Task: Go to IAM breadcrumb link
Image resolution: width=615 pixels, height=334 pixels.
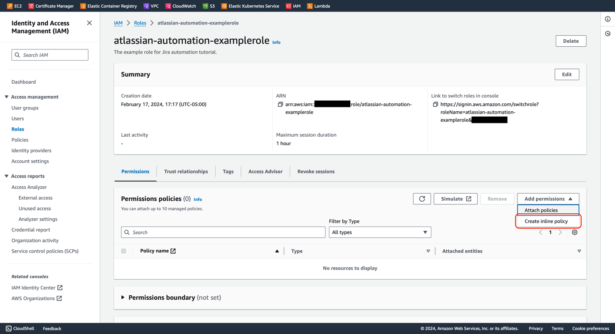Action: tap(118, 23)
